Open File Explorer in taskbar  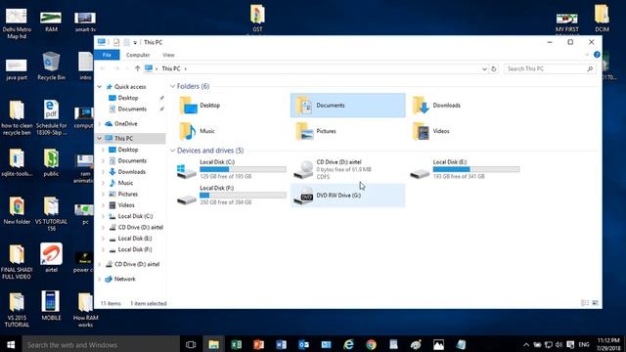(x=213, y=344)
